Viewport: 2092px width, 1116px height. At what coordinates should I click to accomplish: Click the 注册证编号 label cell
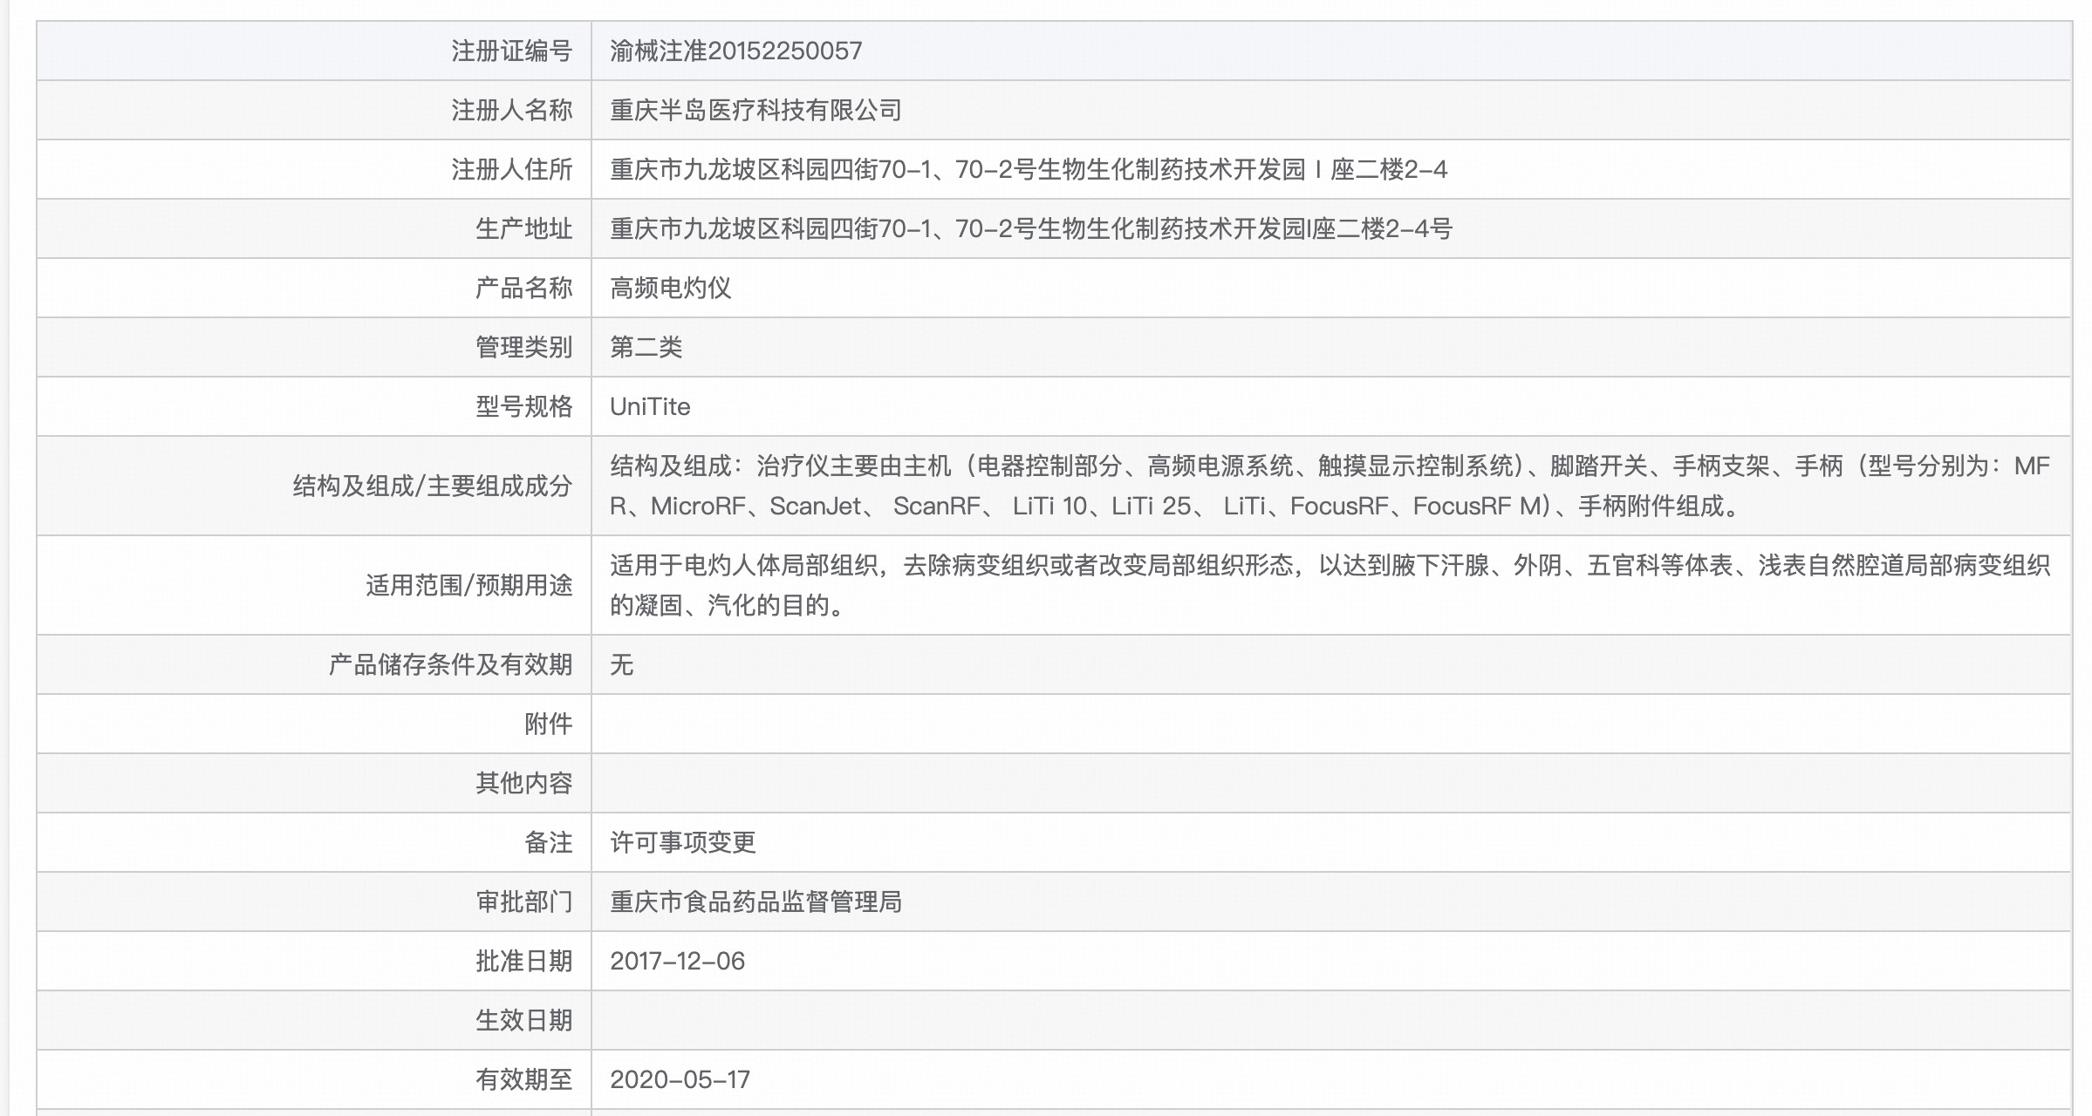511,51
